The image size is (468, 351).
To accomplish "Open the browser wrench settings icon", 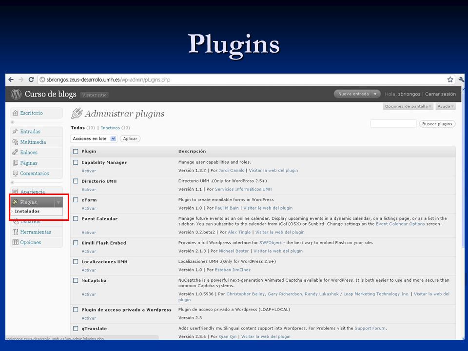I will tap(461, 79).
